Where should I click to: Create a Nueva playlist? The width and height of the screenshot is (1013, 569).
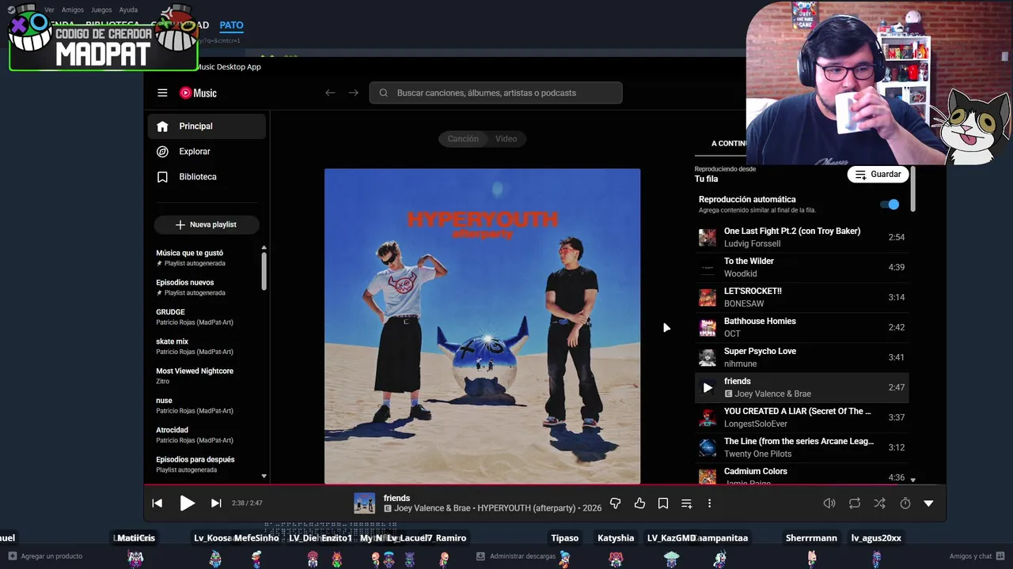pos(207,224)
